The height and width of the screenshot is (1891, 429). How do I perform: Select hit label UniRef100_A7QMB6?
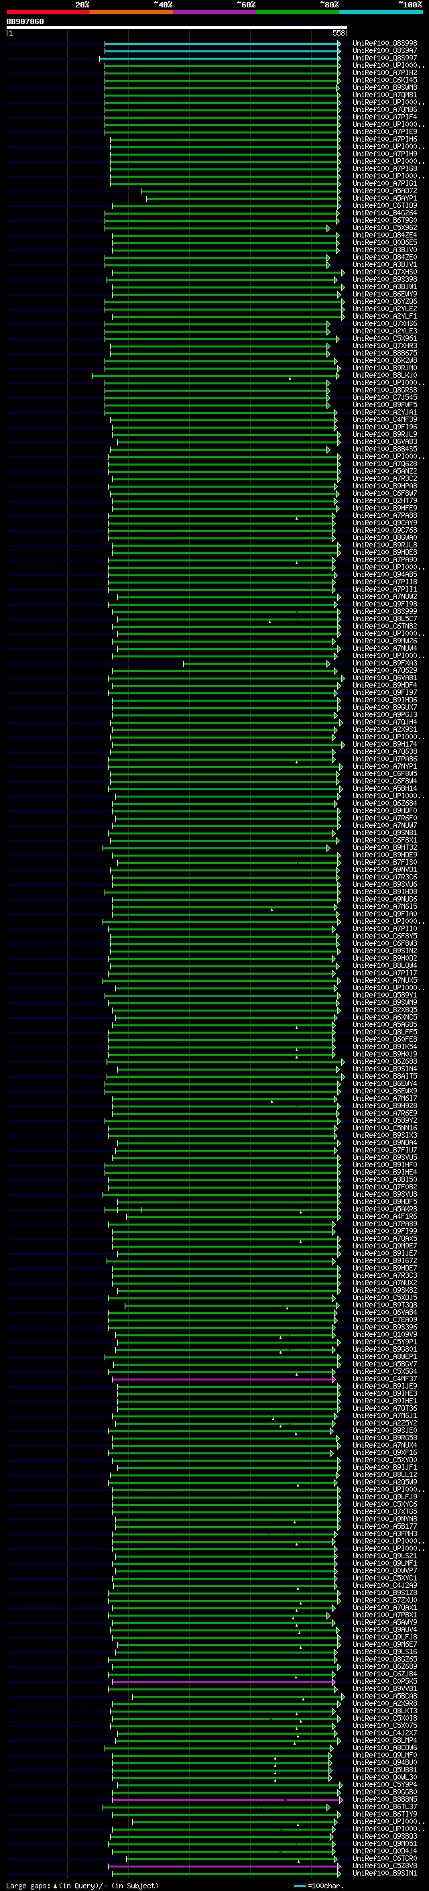click(x=385, y=109)
